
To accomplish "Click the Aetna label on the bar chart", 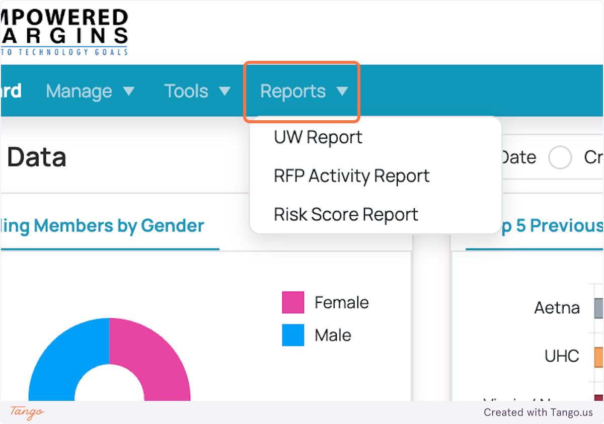I will tap(557, 308).
